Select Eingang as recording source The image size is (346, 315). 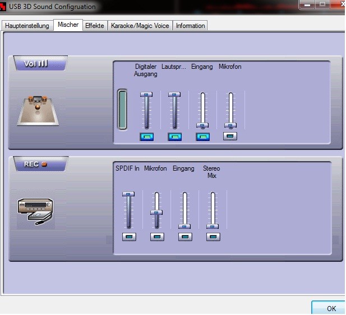click(x=185, y=237)
